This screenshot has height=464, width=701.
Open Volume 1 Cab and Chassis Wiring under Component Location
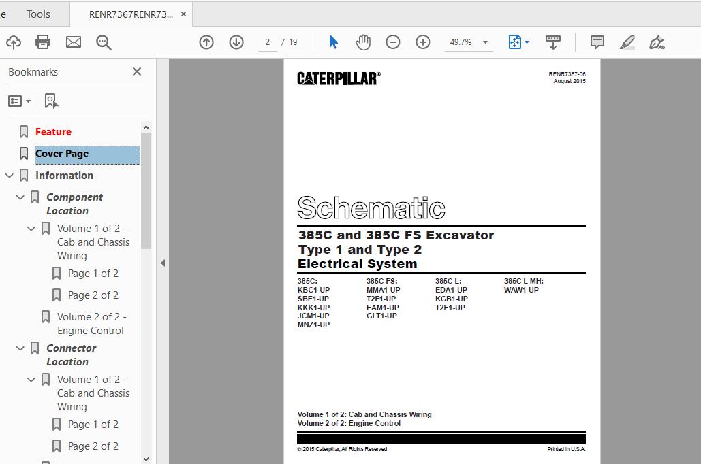click(x=93, y=242)
